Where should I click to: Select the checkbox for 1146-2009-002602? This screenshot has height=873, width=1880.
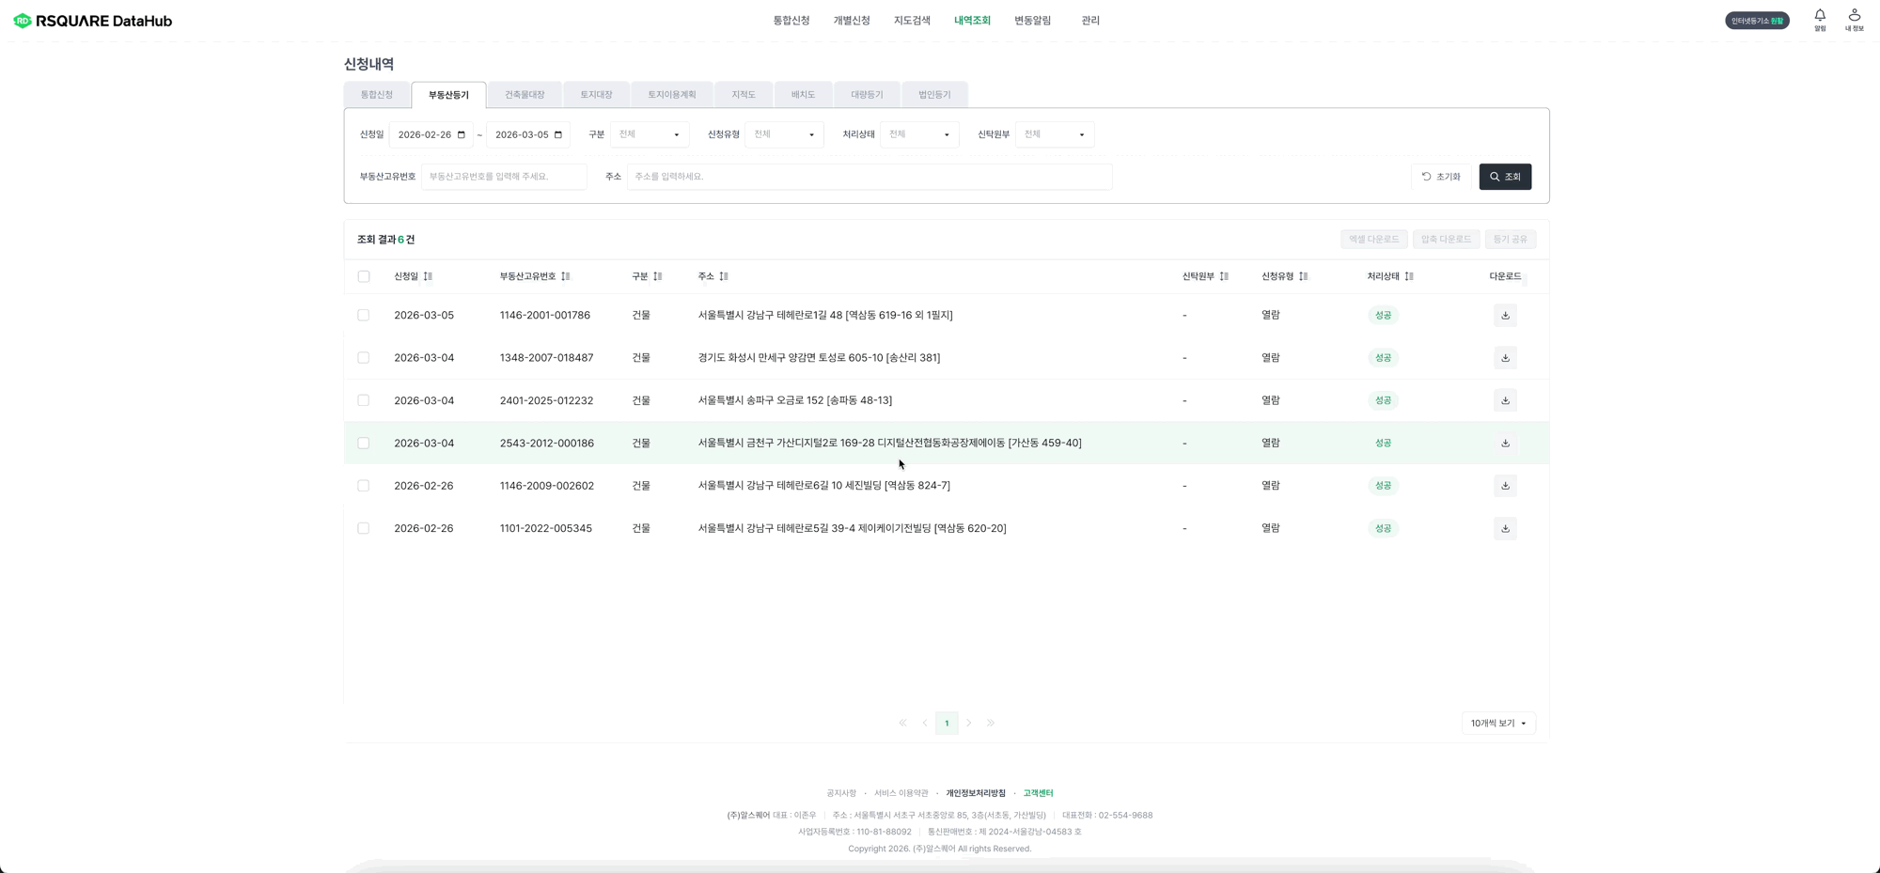tap(364, 486)
